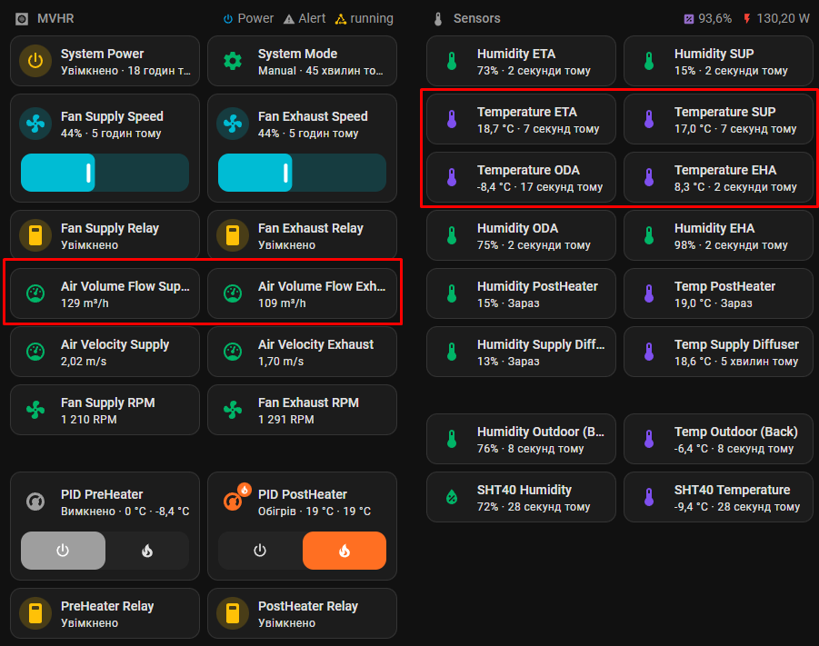Toggle the PostHeater Relay switch icon
819x646 pixels.
click(233, 614)
